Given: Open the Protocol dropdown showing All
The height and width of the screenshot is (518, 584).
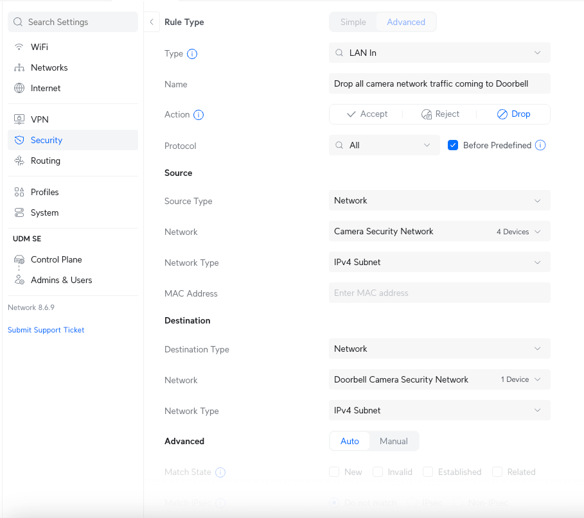Looking at the screenshot, I should pos(384,145).
